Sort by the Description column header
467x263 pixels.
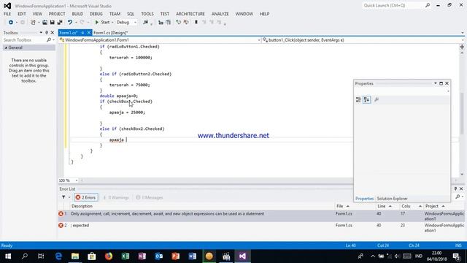(82, 206)
